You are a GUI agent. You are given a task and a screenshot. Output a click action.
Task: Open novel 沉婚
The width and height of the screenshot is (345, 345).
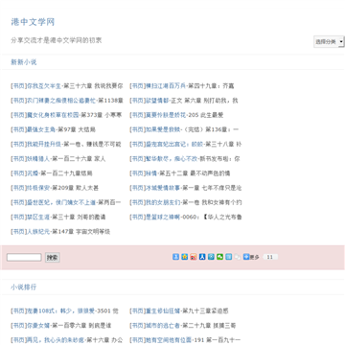click(x=33, y=173)
